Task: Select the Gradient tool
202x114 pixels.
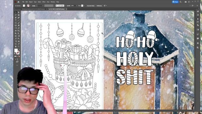Action: coord(19,36)
